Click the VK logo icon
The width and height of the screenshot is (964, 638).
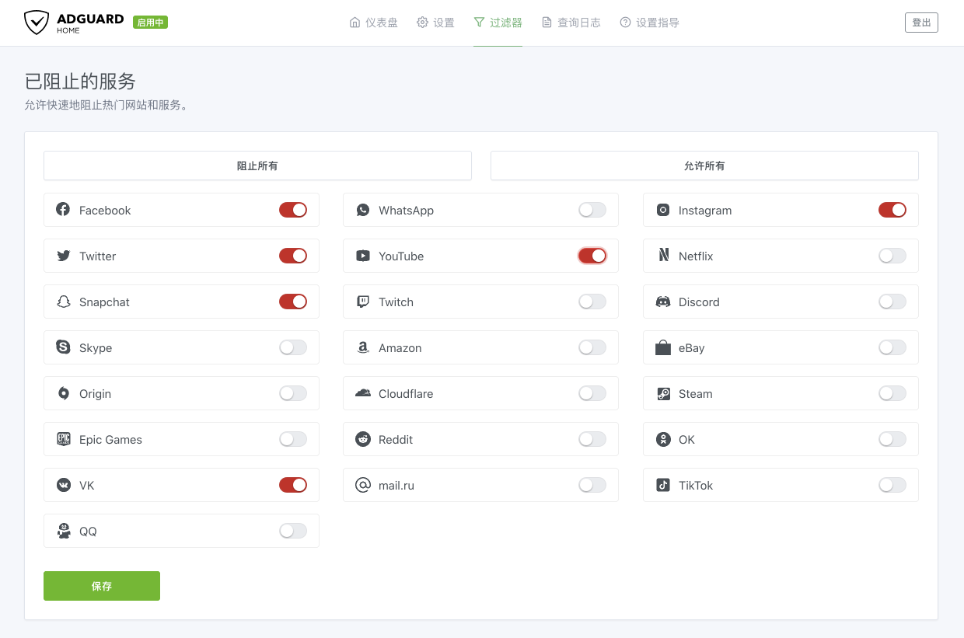pyautogui.click(x=63, y=485)
